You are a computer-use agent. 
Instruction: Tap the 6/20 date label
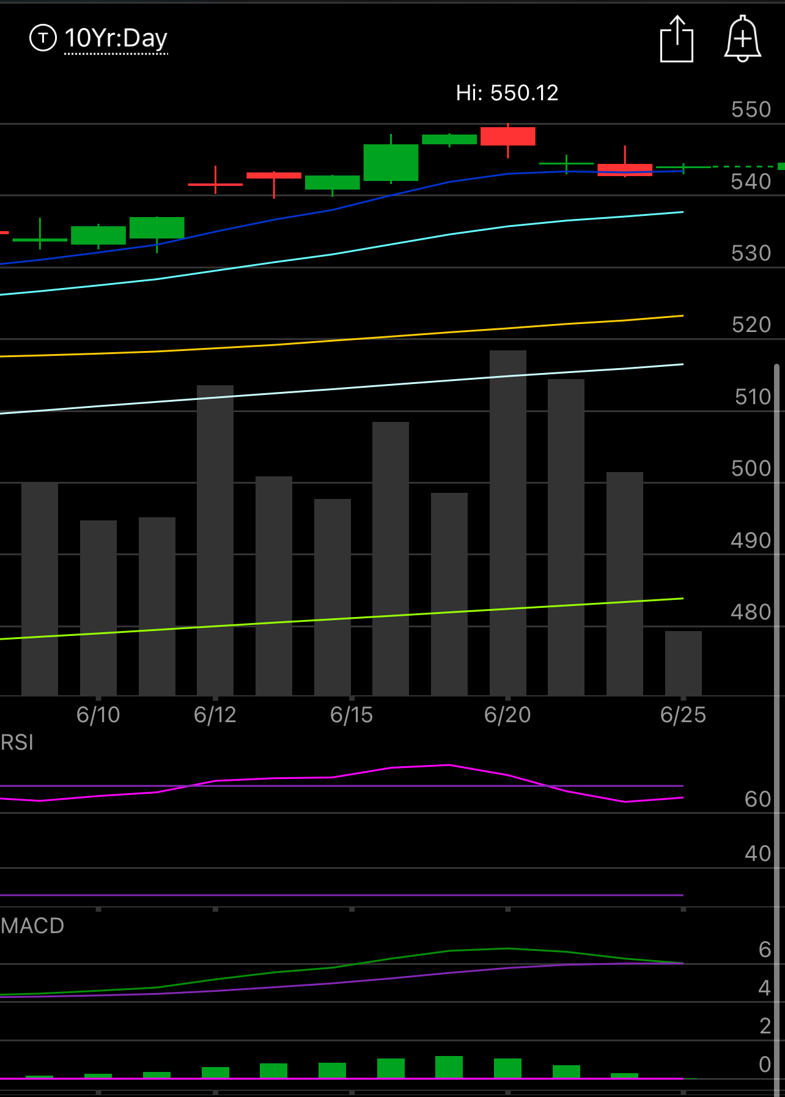(x=507, y=715)
